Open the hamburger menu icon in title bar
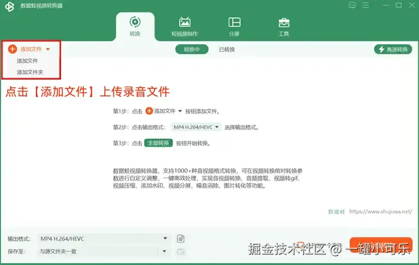Screen dimensions: 419x265 (x=366, y=5)
